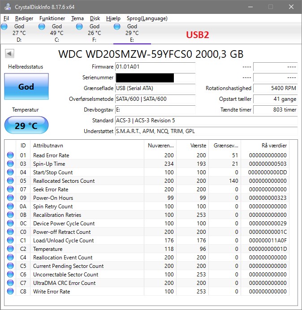
Task: Click the Understøttet features field
Action: point(206,131)
